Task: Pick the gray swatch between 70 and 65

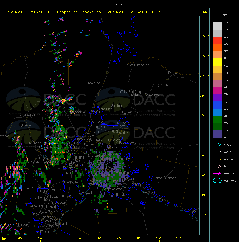Action: click(217, 33)
